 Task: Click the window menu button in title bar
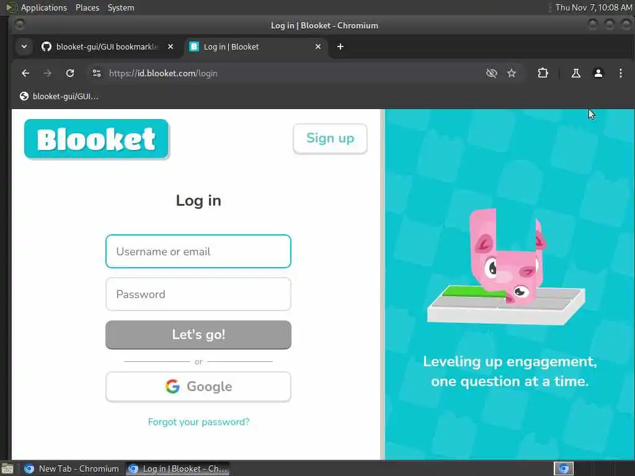click(19, 25)
